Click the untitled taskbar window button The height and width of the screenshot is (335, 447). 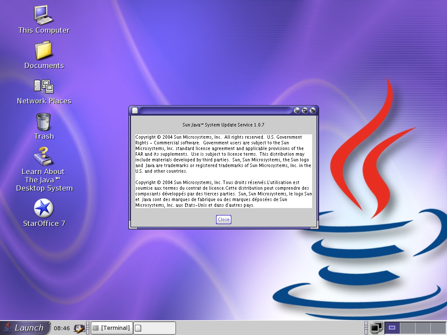click(155, 328)
